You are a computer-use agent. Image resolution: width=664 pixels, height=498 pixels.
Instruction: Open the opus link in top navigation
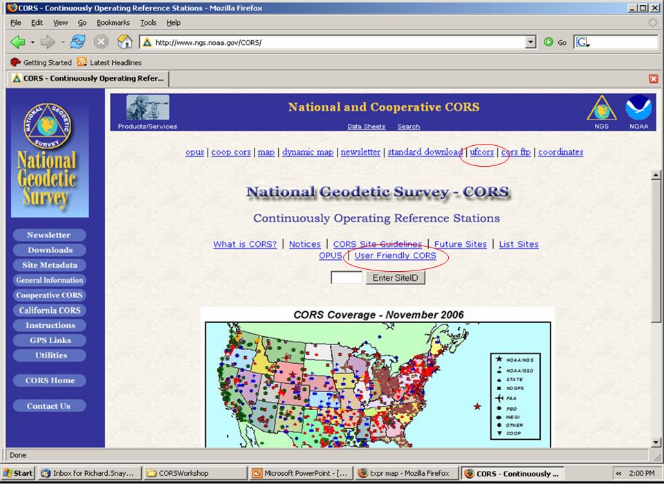click(194, 151)
